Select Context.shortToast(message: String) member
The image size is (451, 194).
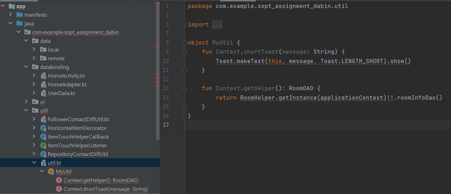tap(106, 189)
